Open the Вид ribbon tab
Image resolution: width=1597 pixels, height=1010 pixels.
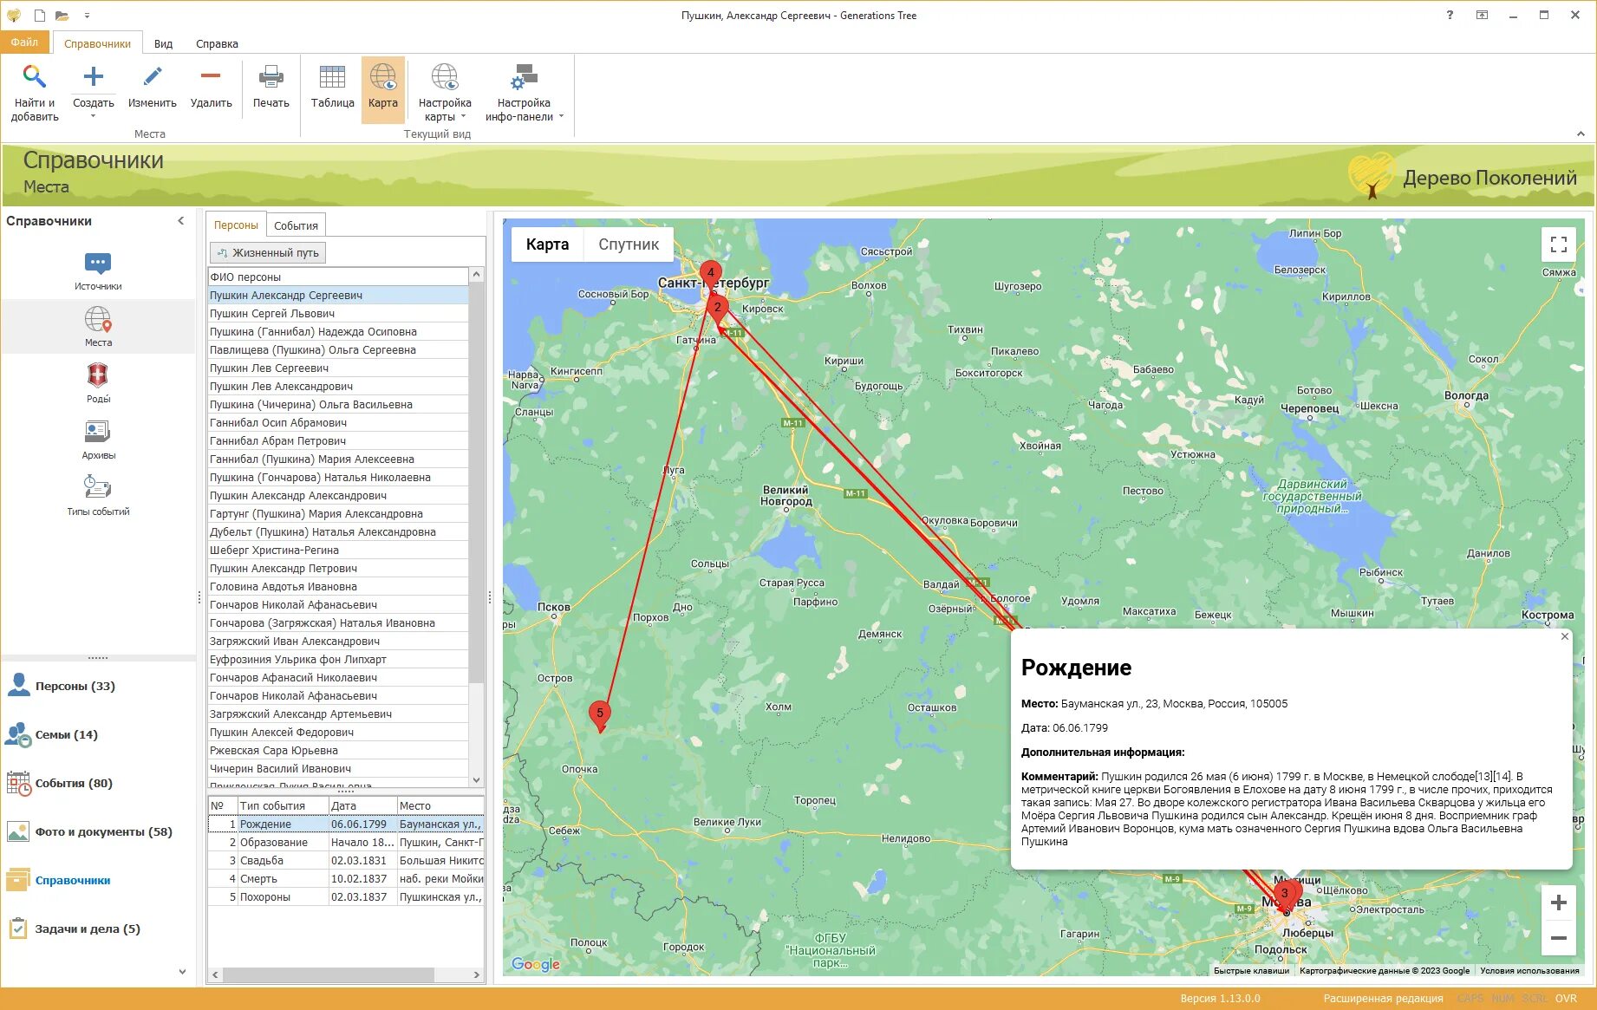pyautogui.click(x=163, y=43)
